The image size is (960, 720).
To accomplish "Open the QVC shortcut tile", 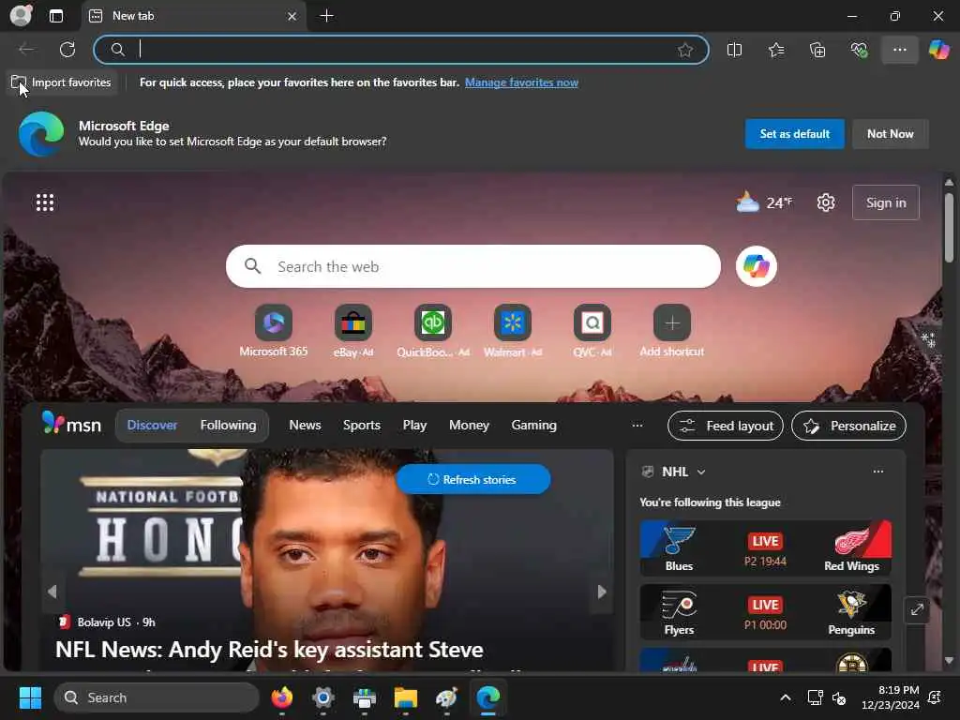I will [592, 331].
